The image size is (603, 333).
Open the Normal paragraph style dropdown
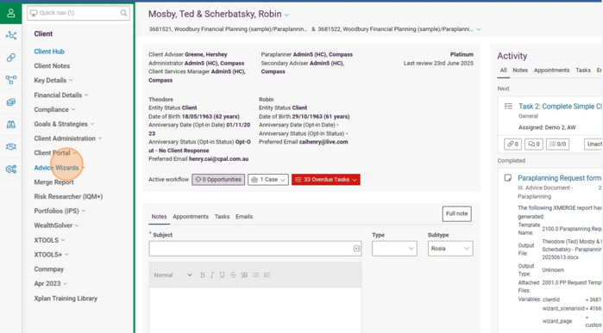(x=173, y=275)
